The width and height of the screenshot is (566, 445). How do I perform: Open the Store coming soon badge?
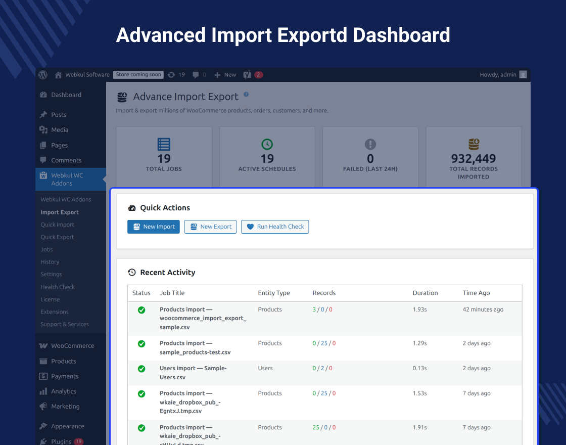point(138,75)
